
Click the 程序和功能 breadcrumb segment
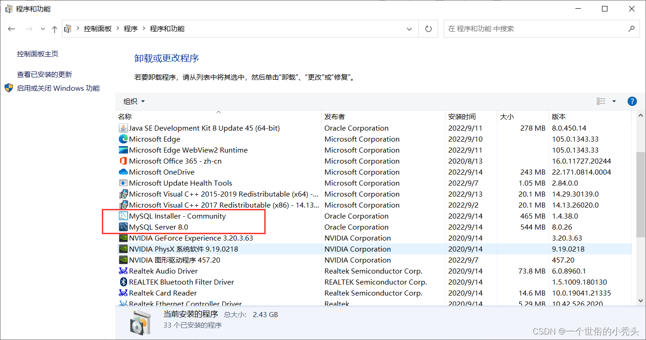(x=167, y=28)
